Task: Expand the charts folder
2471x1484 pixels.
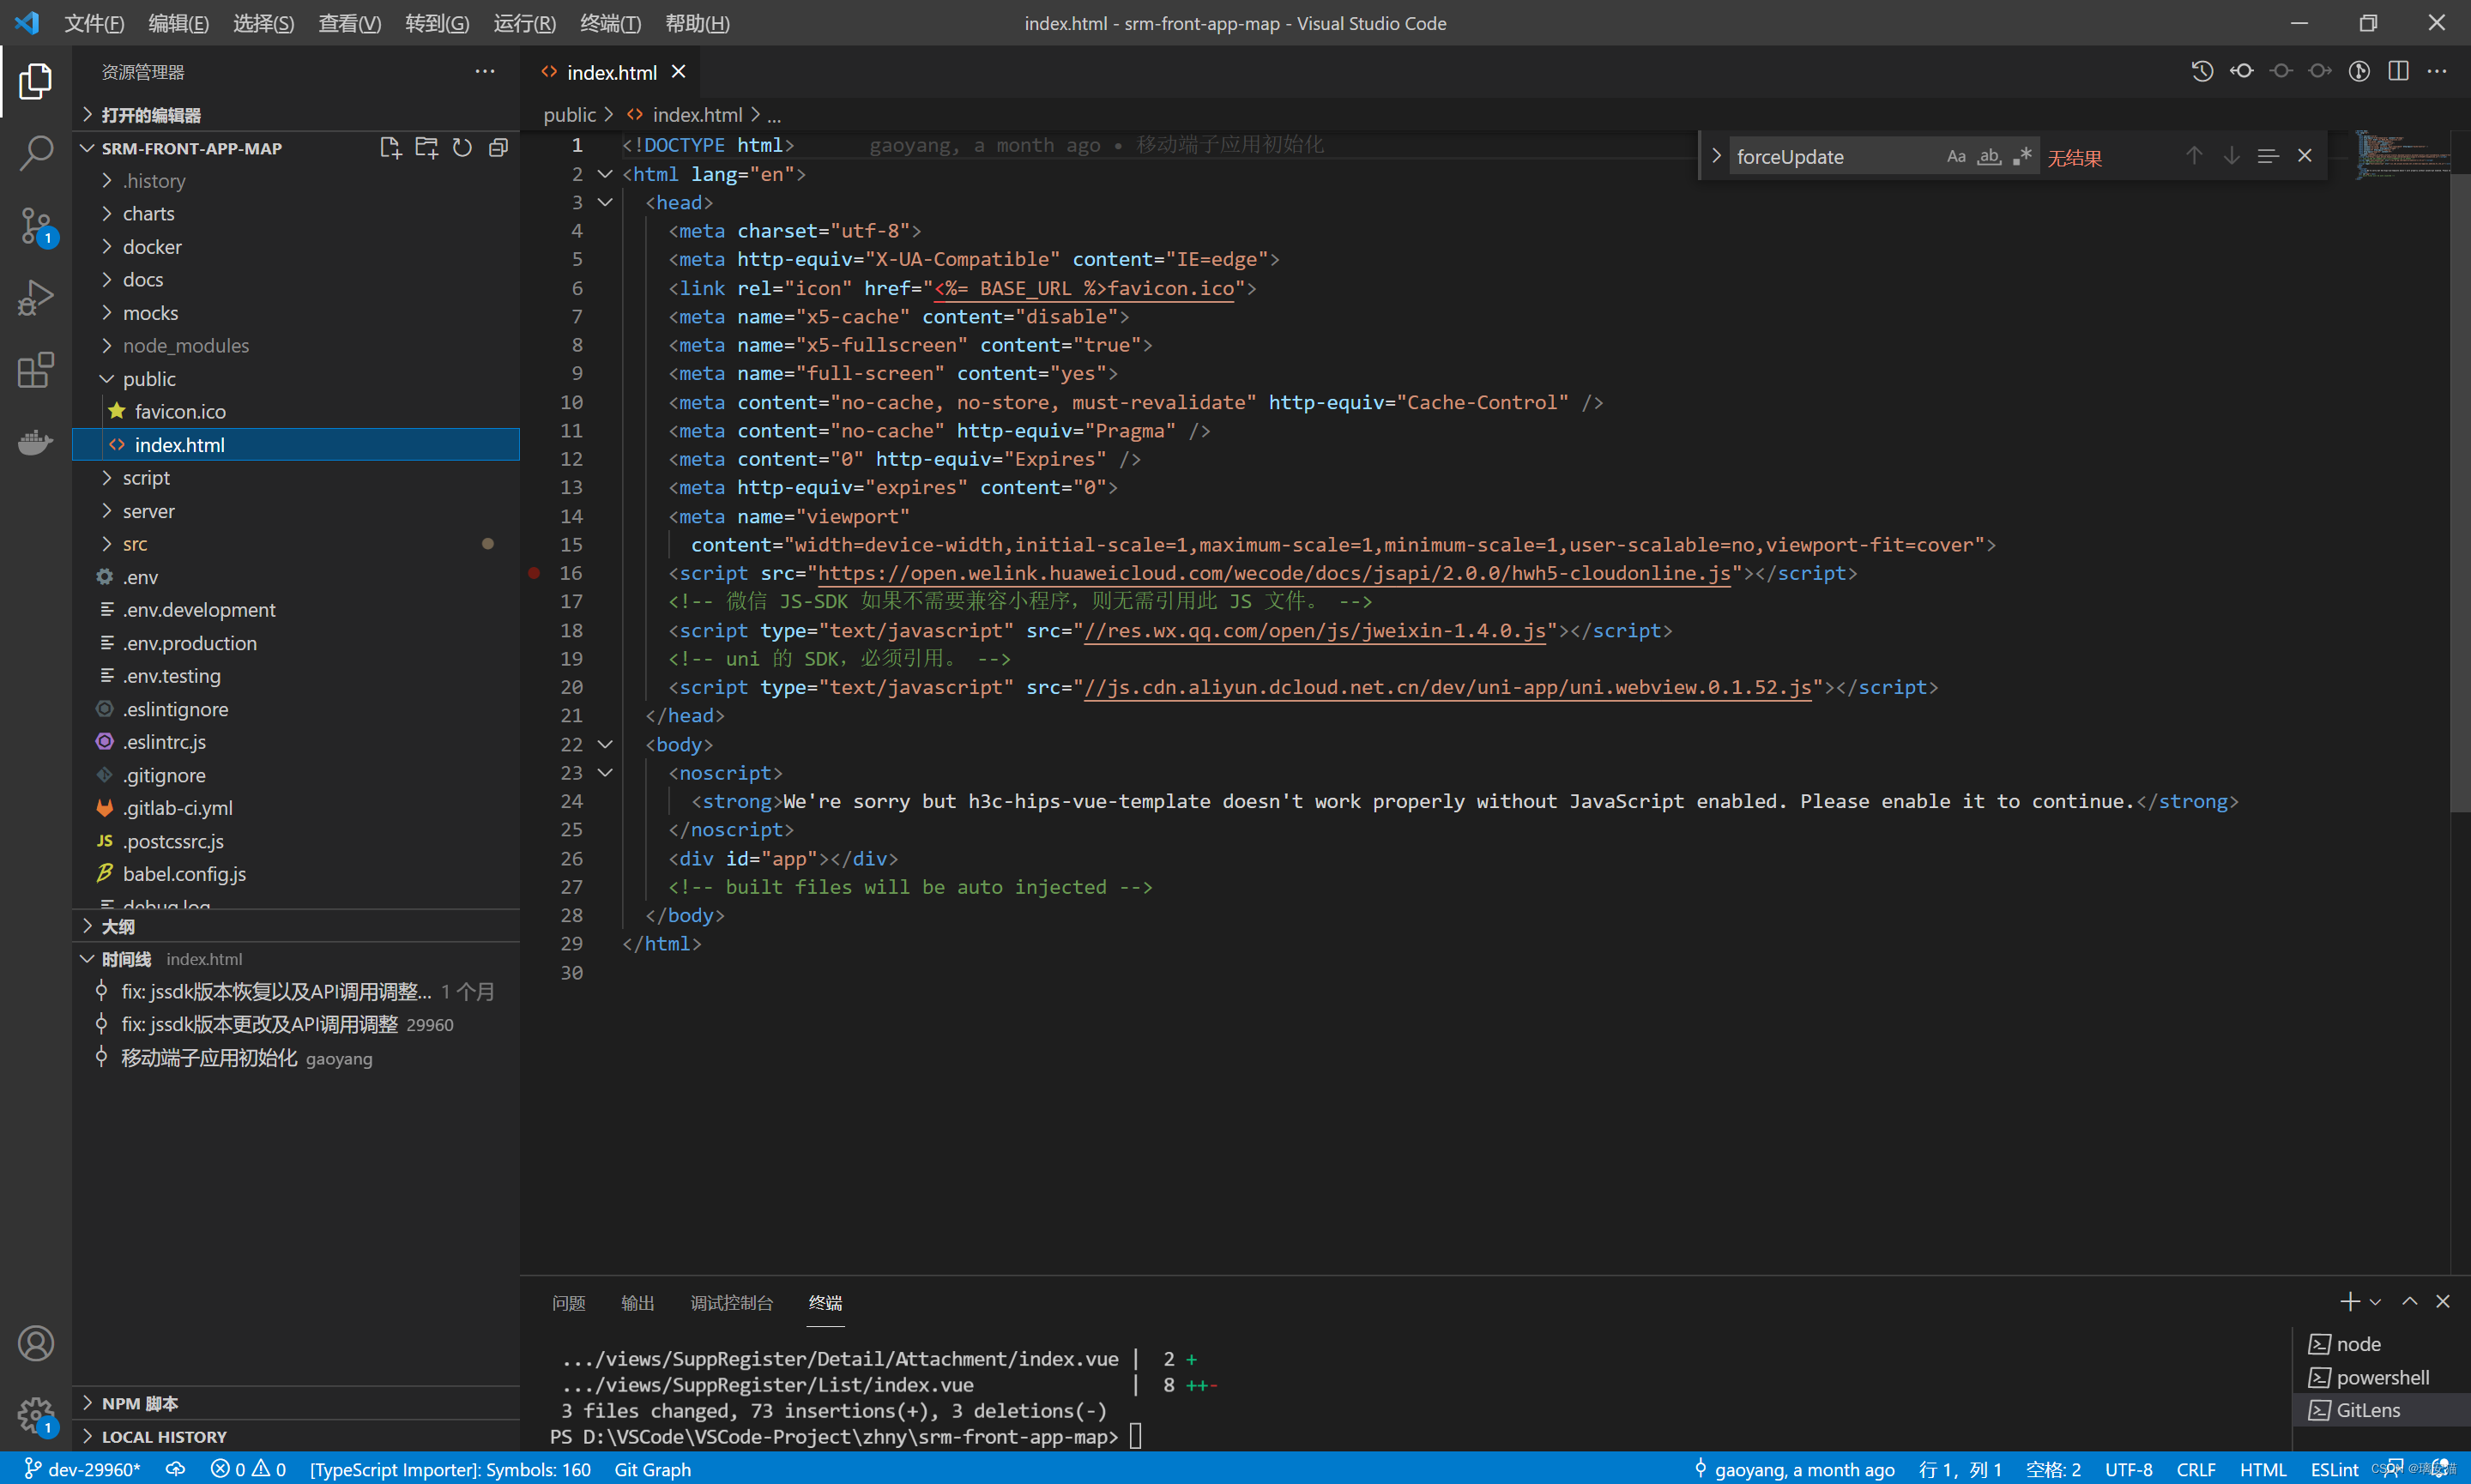Action: coord(295,214)
